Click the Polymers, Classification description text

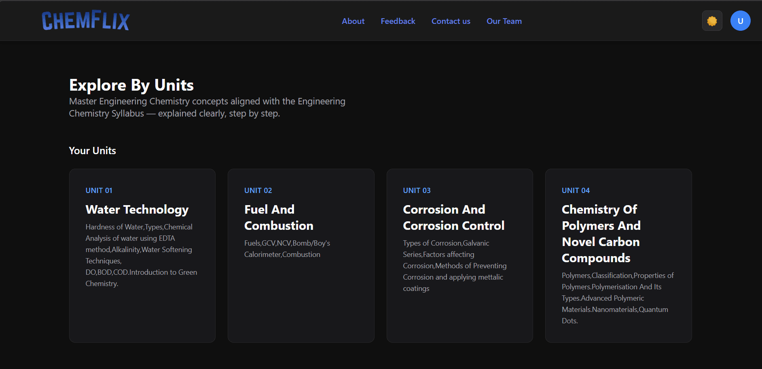[x=617, y=298]
